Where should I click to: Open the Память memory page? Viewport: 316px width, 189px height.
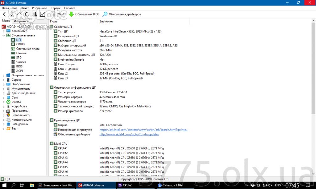(21, 53)
